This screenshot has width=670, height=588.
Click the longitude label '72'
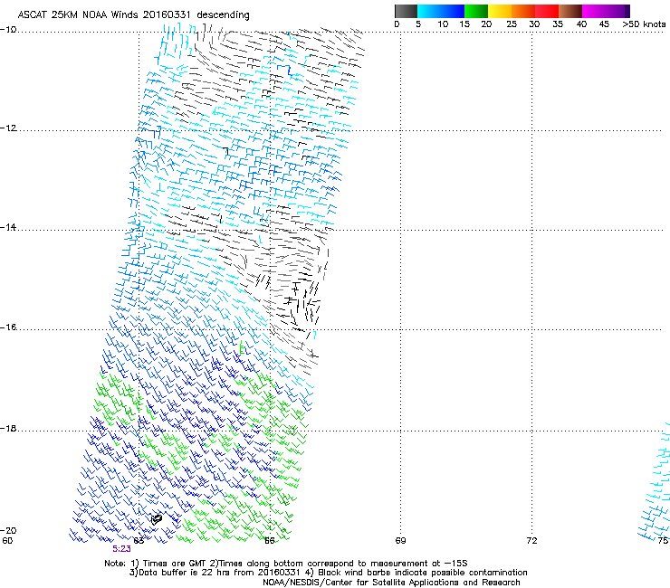[x=531, y=541]
